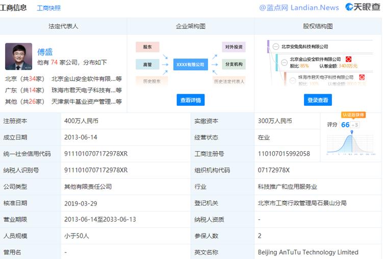The width and height of the screenshot is (383, 259).
Task: Select the 股东 box in structure diagram
Action: [x=147, y=47]
